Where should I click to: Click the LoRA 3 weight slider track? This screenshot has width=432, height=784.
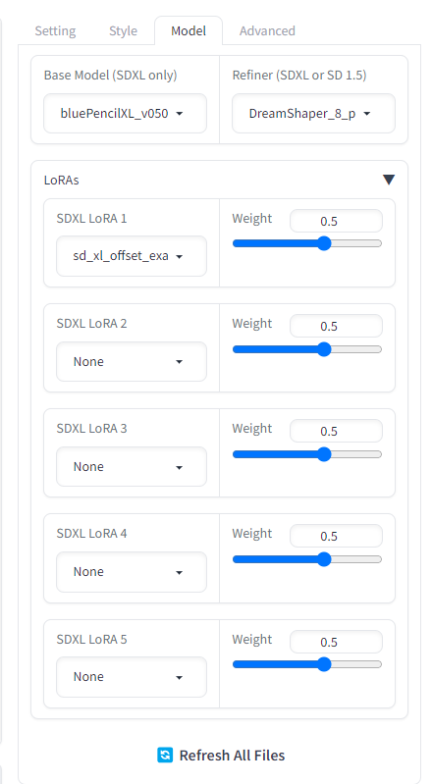pyautogui.click(x=307, y=454)
